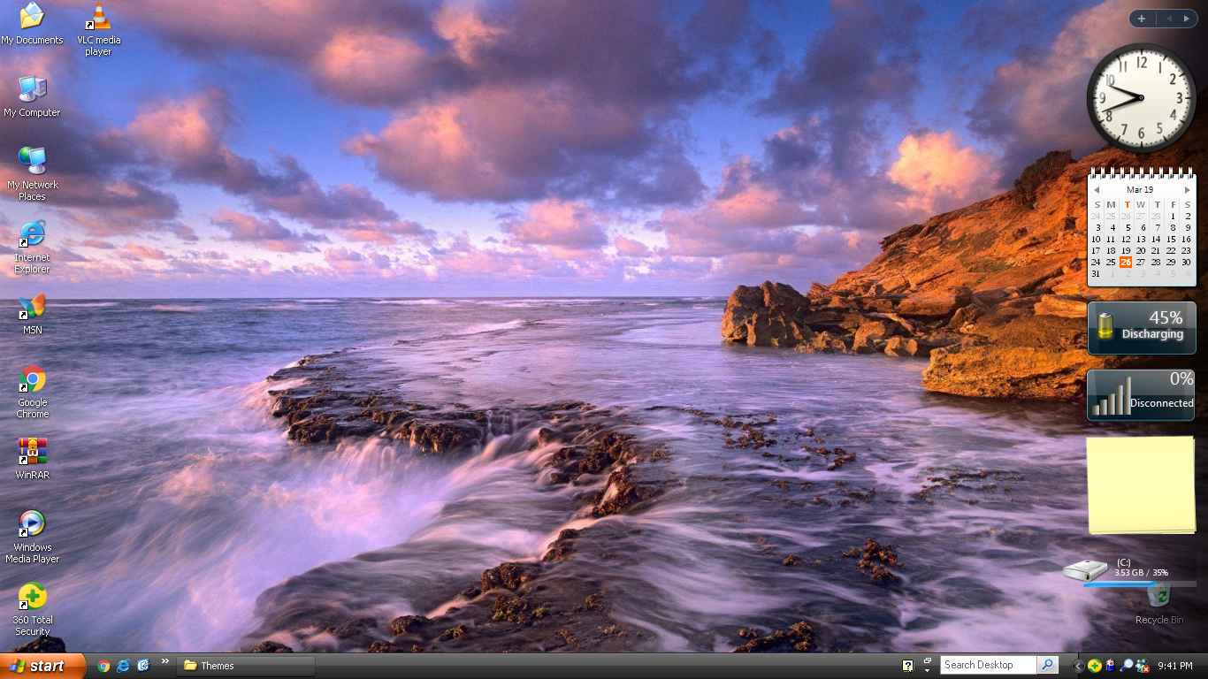Viewport: 1208px width, 679px height.
Task: Click the taskbar clock showing 9:41 PM
Action: pyautogui.click(x=1175, y=666)
